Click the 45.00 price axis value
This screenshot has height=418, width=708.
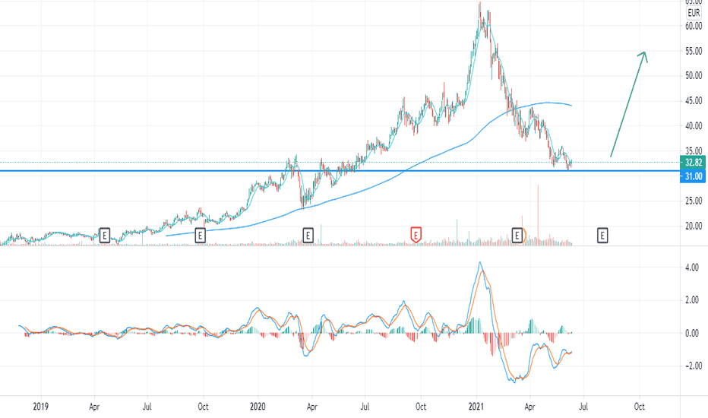pos(694,101)
